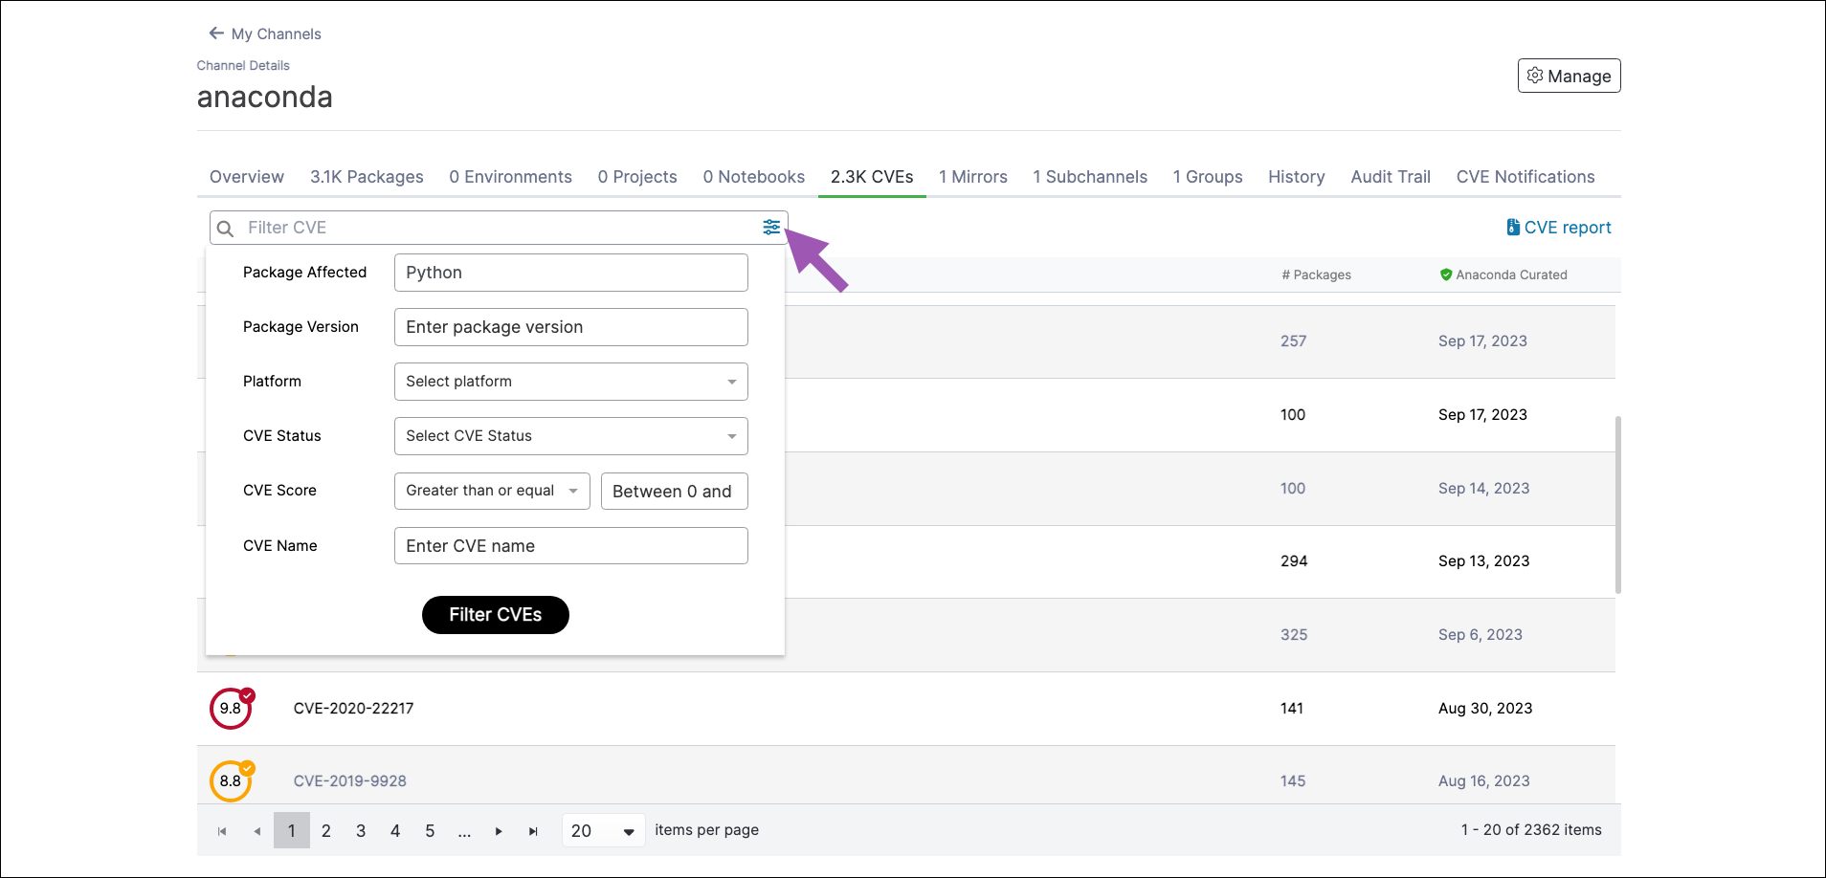Click the Sep 13, 2023 date cell
The width and height of the screenshot is (1826, 878).
coord(1483,561)
